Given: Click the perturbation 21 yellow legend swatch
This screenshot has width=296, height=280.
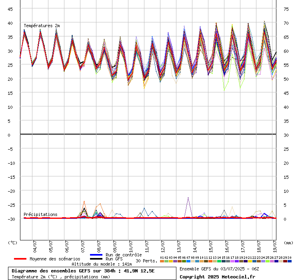Looking at the screenshot, I should coord(250,261).
